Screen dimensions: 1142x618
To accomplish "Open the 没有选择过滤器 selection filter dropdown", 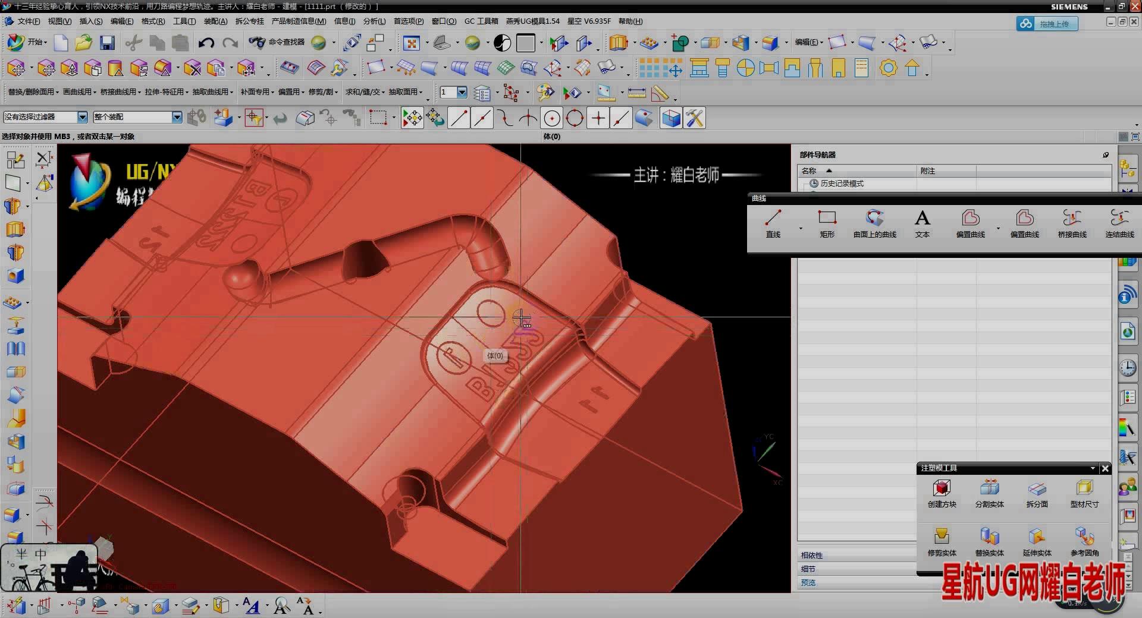I will click(82, 118).
